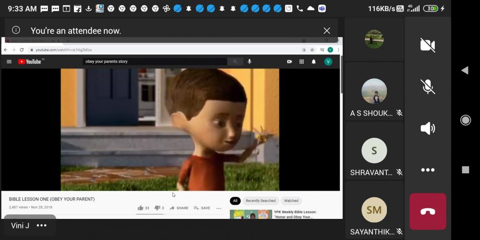Tap the download arrow notification icon
Image resolution: width=480 pixels, height=240 pixels.
pyautogui.click(x=88, y=9)
